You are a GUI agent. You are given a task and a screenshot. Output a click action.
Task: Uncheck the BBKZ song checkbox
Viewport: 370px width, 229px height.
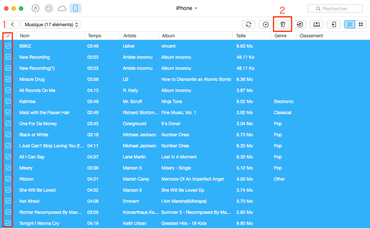click(8, 46)
